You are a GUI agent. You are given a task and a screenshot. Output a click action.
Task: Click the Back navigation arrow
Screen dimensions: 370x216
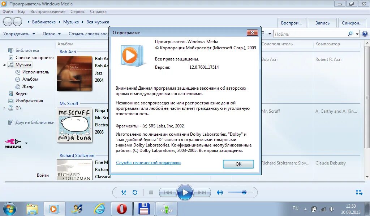[8, 22]
